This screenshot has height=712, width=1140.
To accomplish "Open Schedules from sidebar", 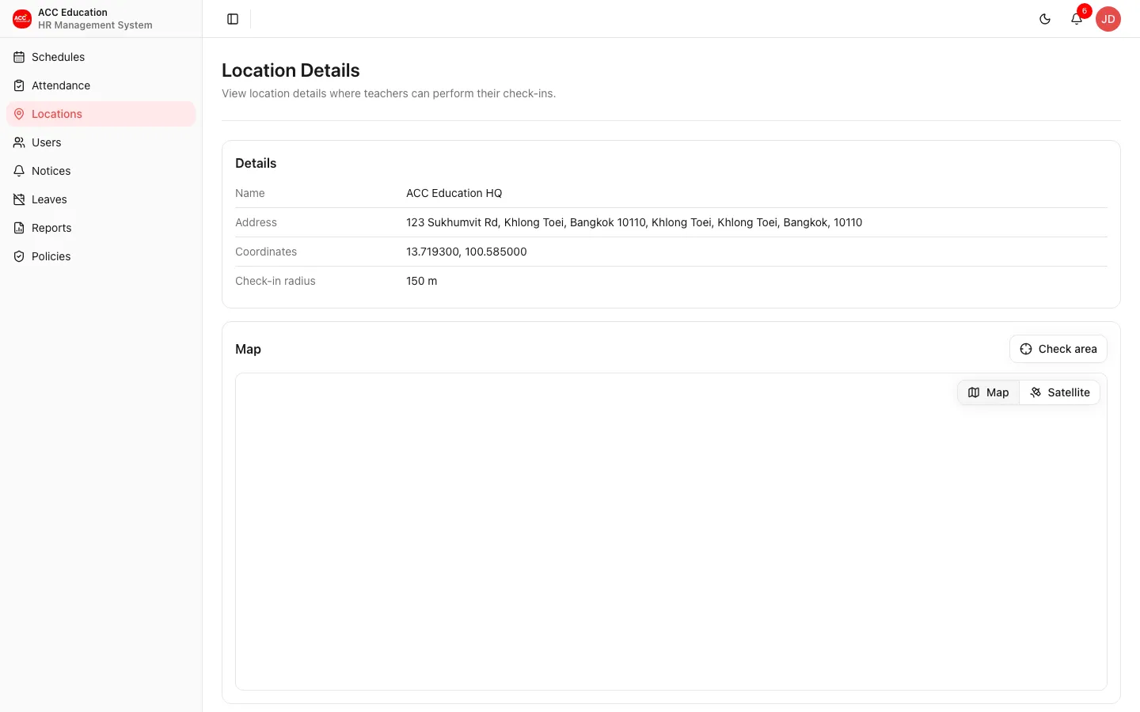I will click(101, 57).
